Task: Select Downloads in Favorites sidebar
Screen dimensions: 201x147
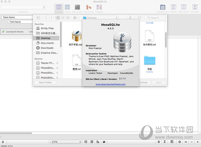Action: [x=46, y=48]
